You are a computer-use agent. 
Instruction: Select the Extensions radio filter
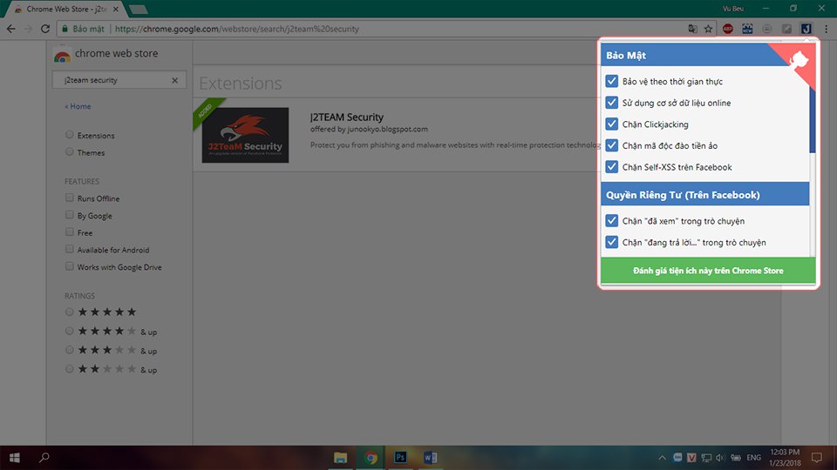pos(70,134)
